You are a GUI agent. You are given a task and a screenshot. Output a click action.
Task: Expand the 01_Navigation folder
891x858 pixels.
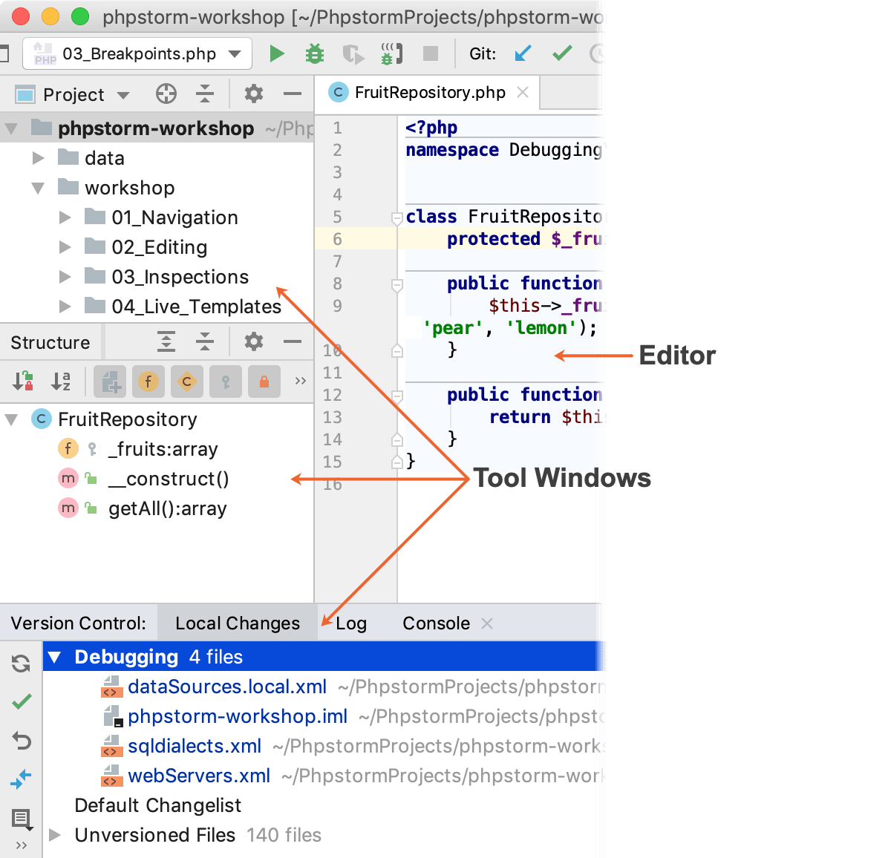click(x=65, y=217)
